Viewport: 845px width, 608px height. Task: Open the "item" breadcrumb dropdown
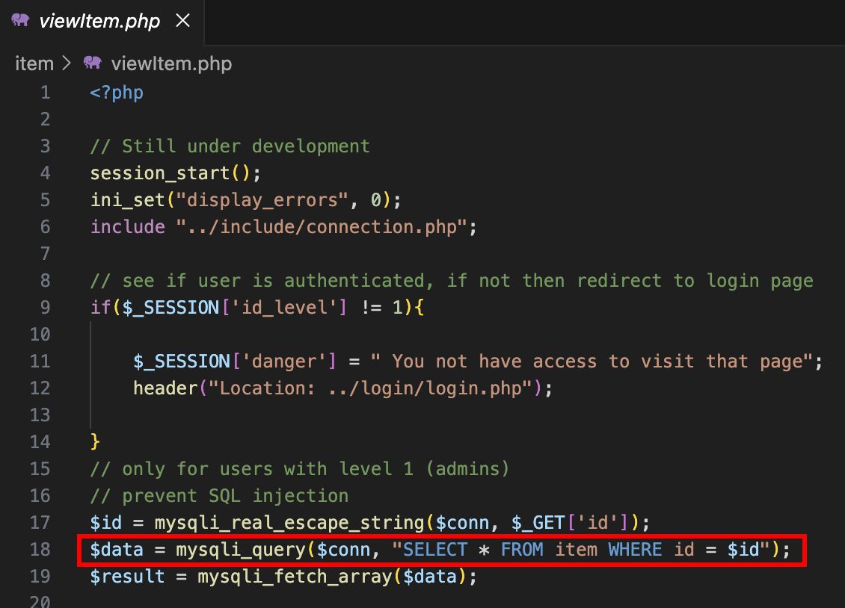tap(34, 63)
